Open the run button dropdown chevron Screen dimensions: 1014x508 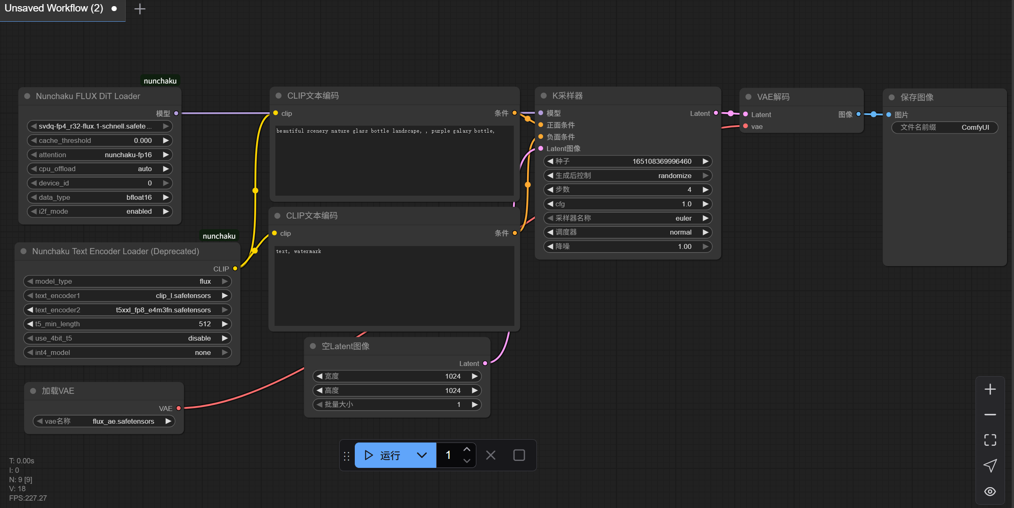click(422, 455)
